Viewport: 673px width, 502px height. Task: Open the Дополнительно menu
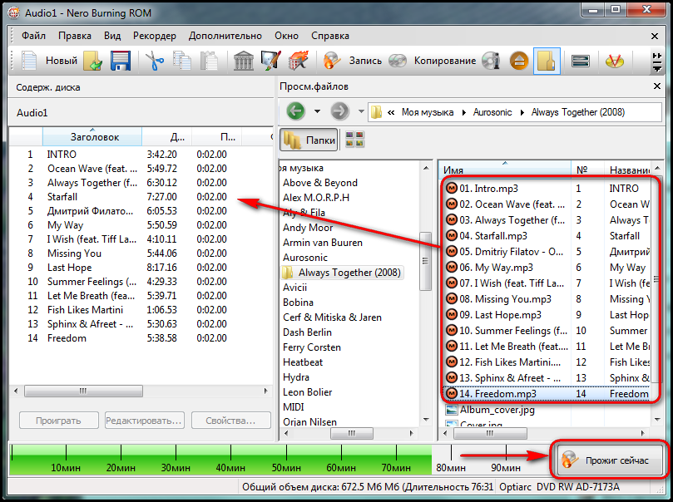point(225,36)
